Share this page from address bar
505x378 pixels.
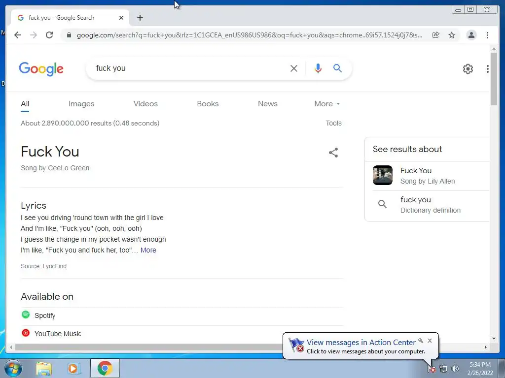pyautogui.click(x=436, y=35)
